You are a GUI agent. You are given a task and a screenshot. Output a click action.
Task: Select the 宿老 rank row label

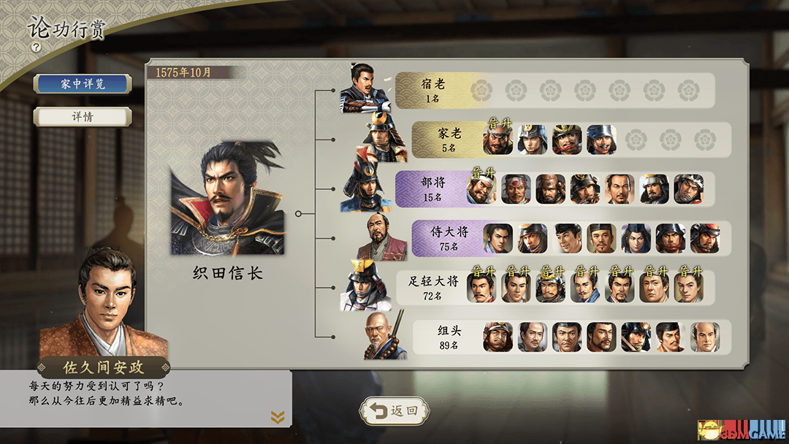click(x=432, y=91)
